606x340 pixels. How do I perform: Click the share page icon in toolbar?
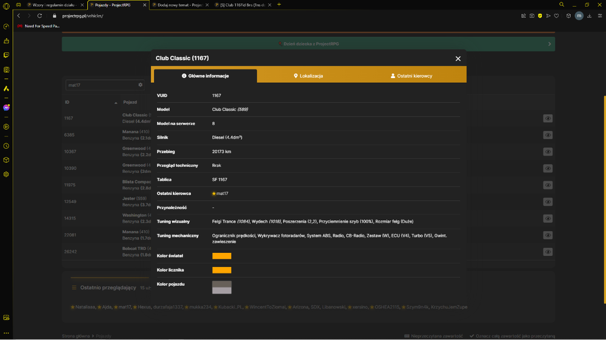524,16
